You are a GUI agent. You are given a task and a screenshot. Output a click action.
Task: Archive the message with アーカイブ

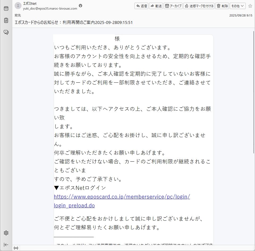(173, 6)
